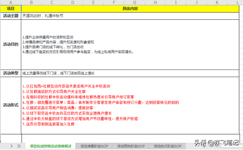
Task: Select column G header
Action: (x=134, y=3)
